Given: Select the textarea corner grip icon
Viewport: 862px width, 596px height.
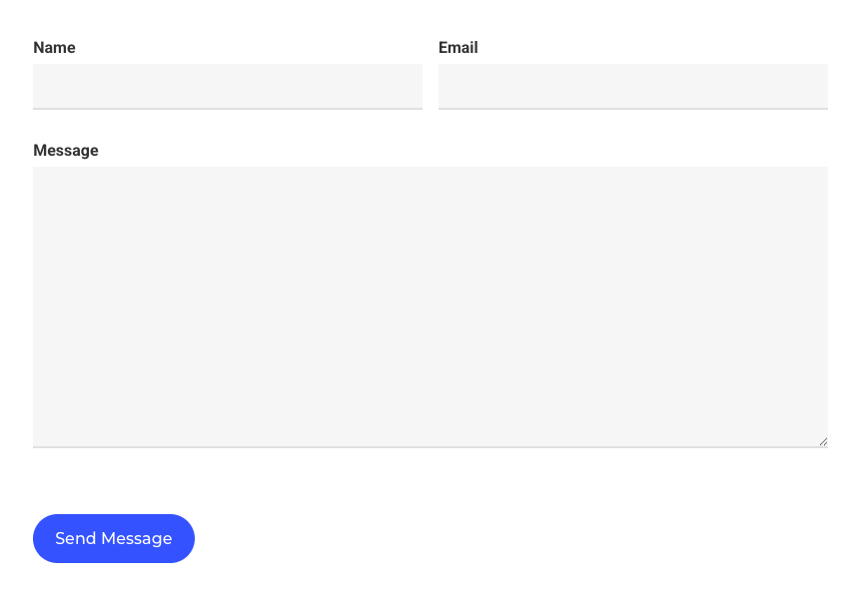Looking at the screenshot, I should click(823, 441).
